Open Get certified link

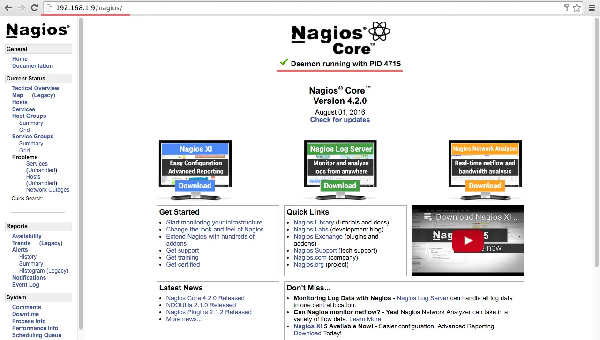tap(183, 265)
